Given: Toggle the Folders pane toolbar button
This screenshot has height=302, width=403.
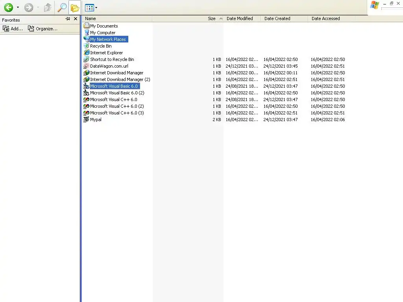Looking at the screenshot, I should pos(75,7).
